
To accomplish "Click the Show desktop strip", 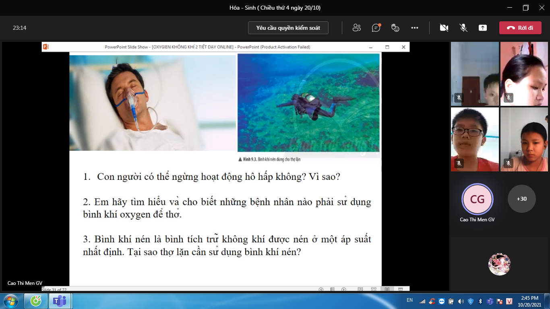I will pos(547,301).
